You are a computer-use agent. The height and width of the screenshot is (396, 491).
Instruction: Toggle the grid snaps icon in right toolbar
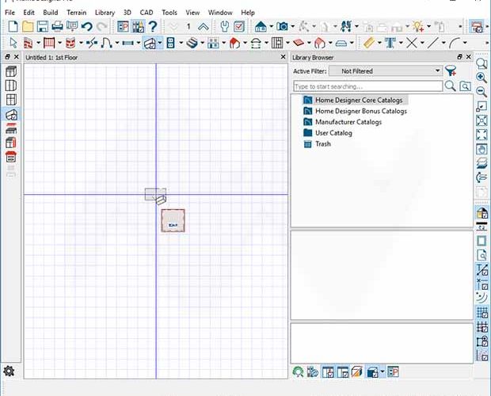click(482, 312)
